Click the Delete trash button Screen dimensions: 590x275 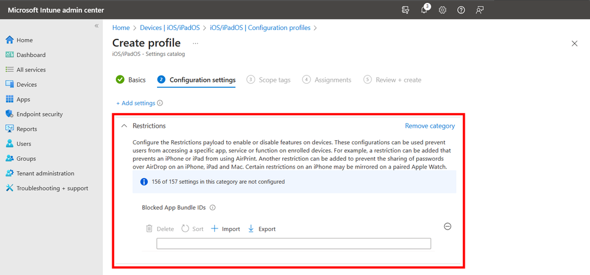coord(160,229)
